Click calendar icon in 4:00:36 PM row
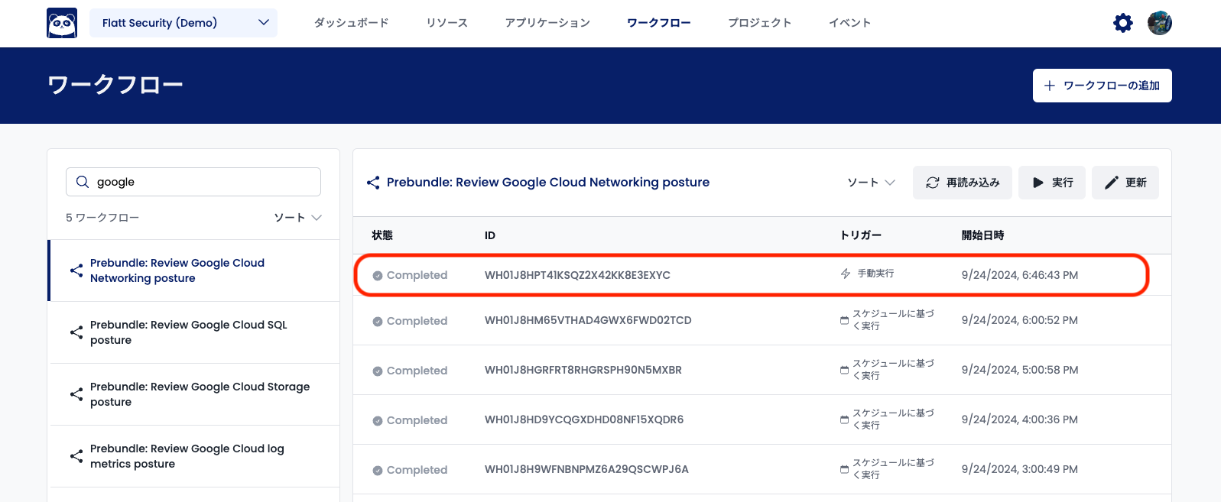1221x502 pixels. click(845, 419)
